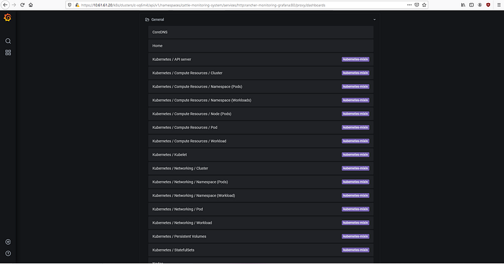This screenshot has height=264, width=504.
Task: Click the General folder icon
Action: coord(147,19)
